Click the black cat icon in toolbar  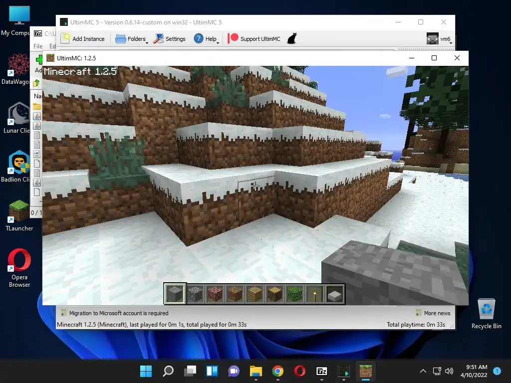pos(292,38)
